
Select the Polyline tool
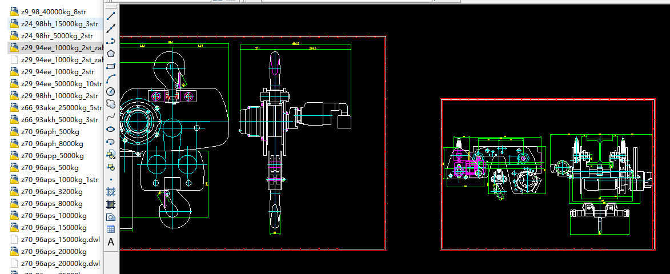[111, 41]
